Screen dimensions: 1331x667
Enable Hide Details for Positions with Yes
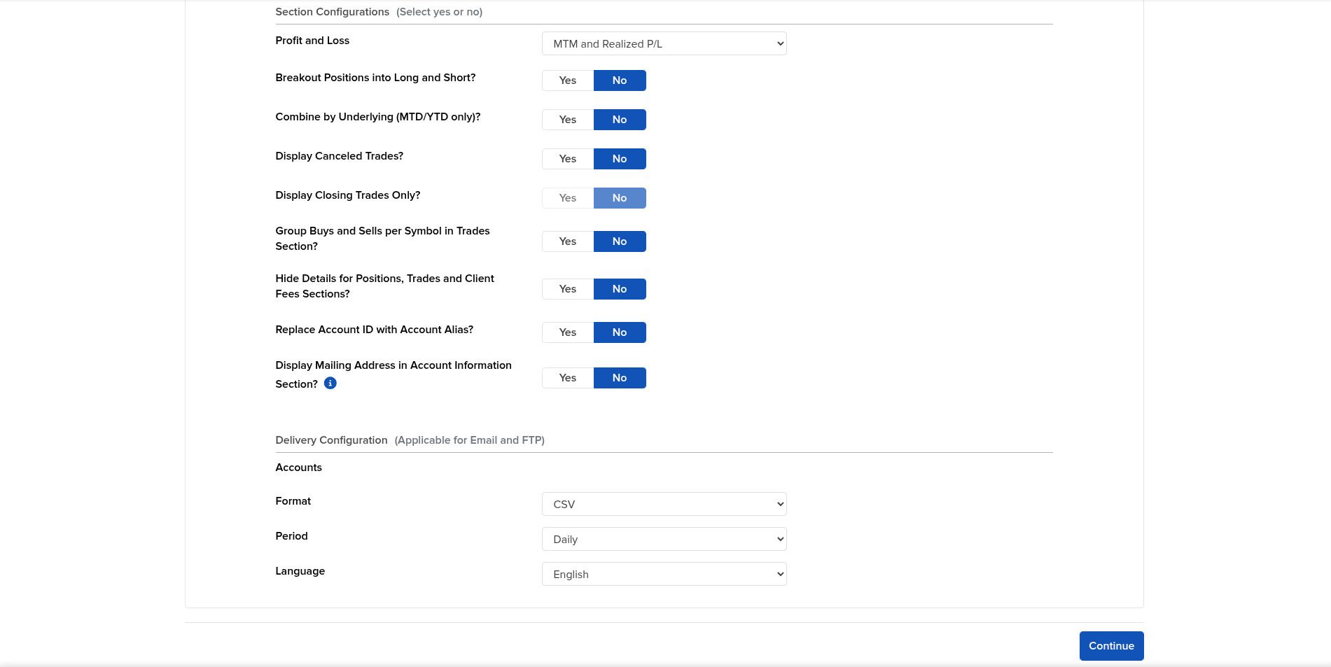(x=568, y=289)
